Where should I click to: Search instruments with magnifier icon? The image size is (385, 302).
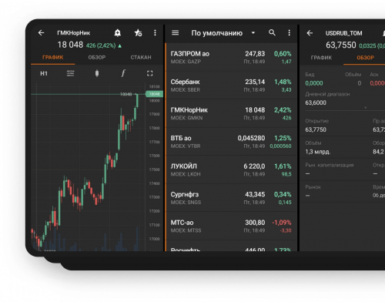point(272,33)
